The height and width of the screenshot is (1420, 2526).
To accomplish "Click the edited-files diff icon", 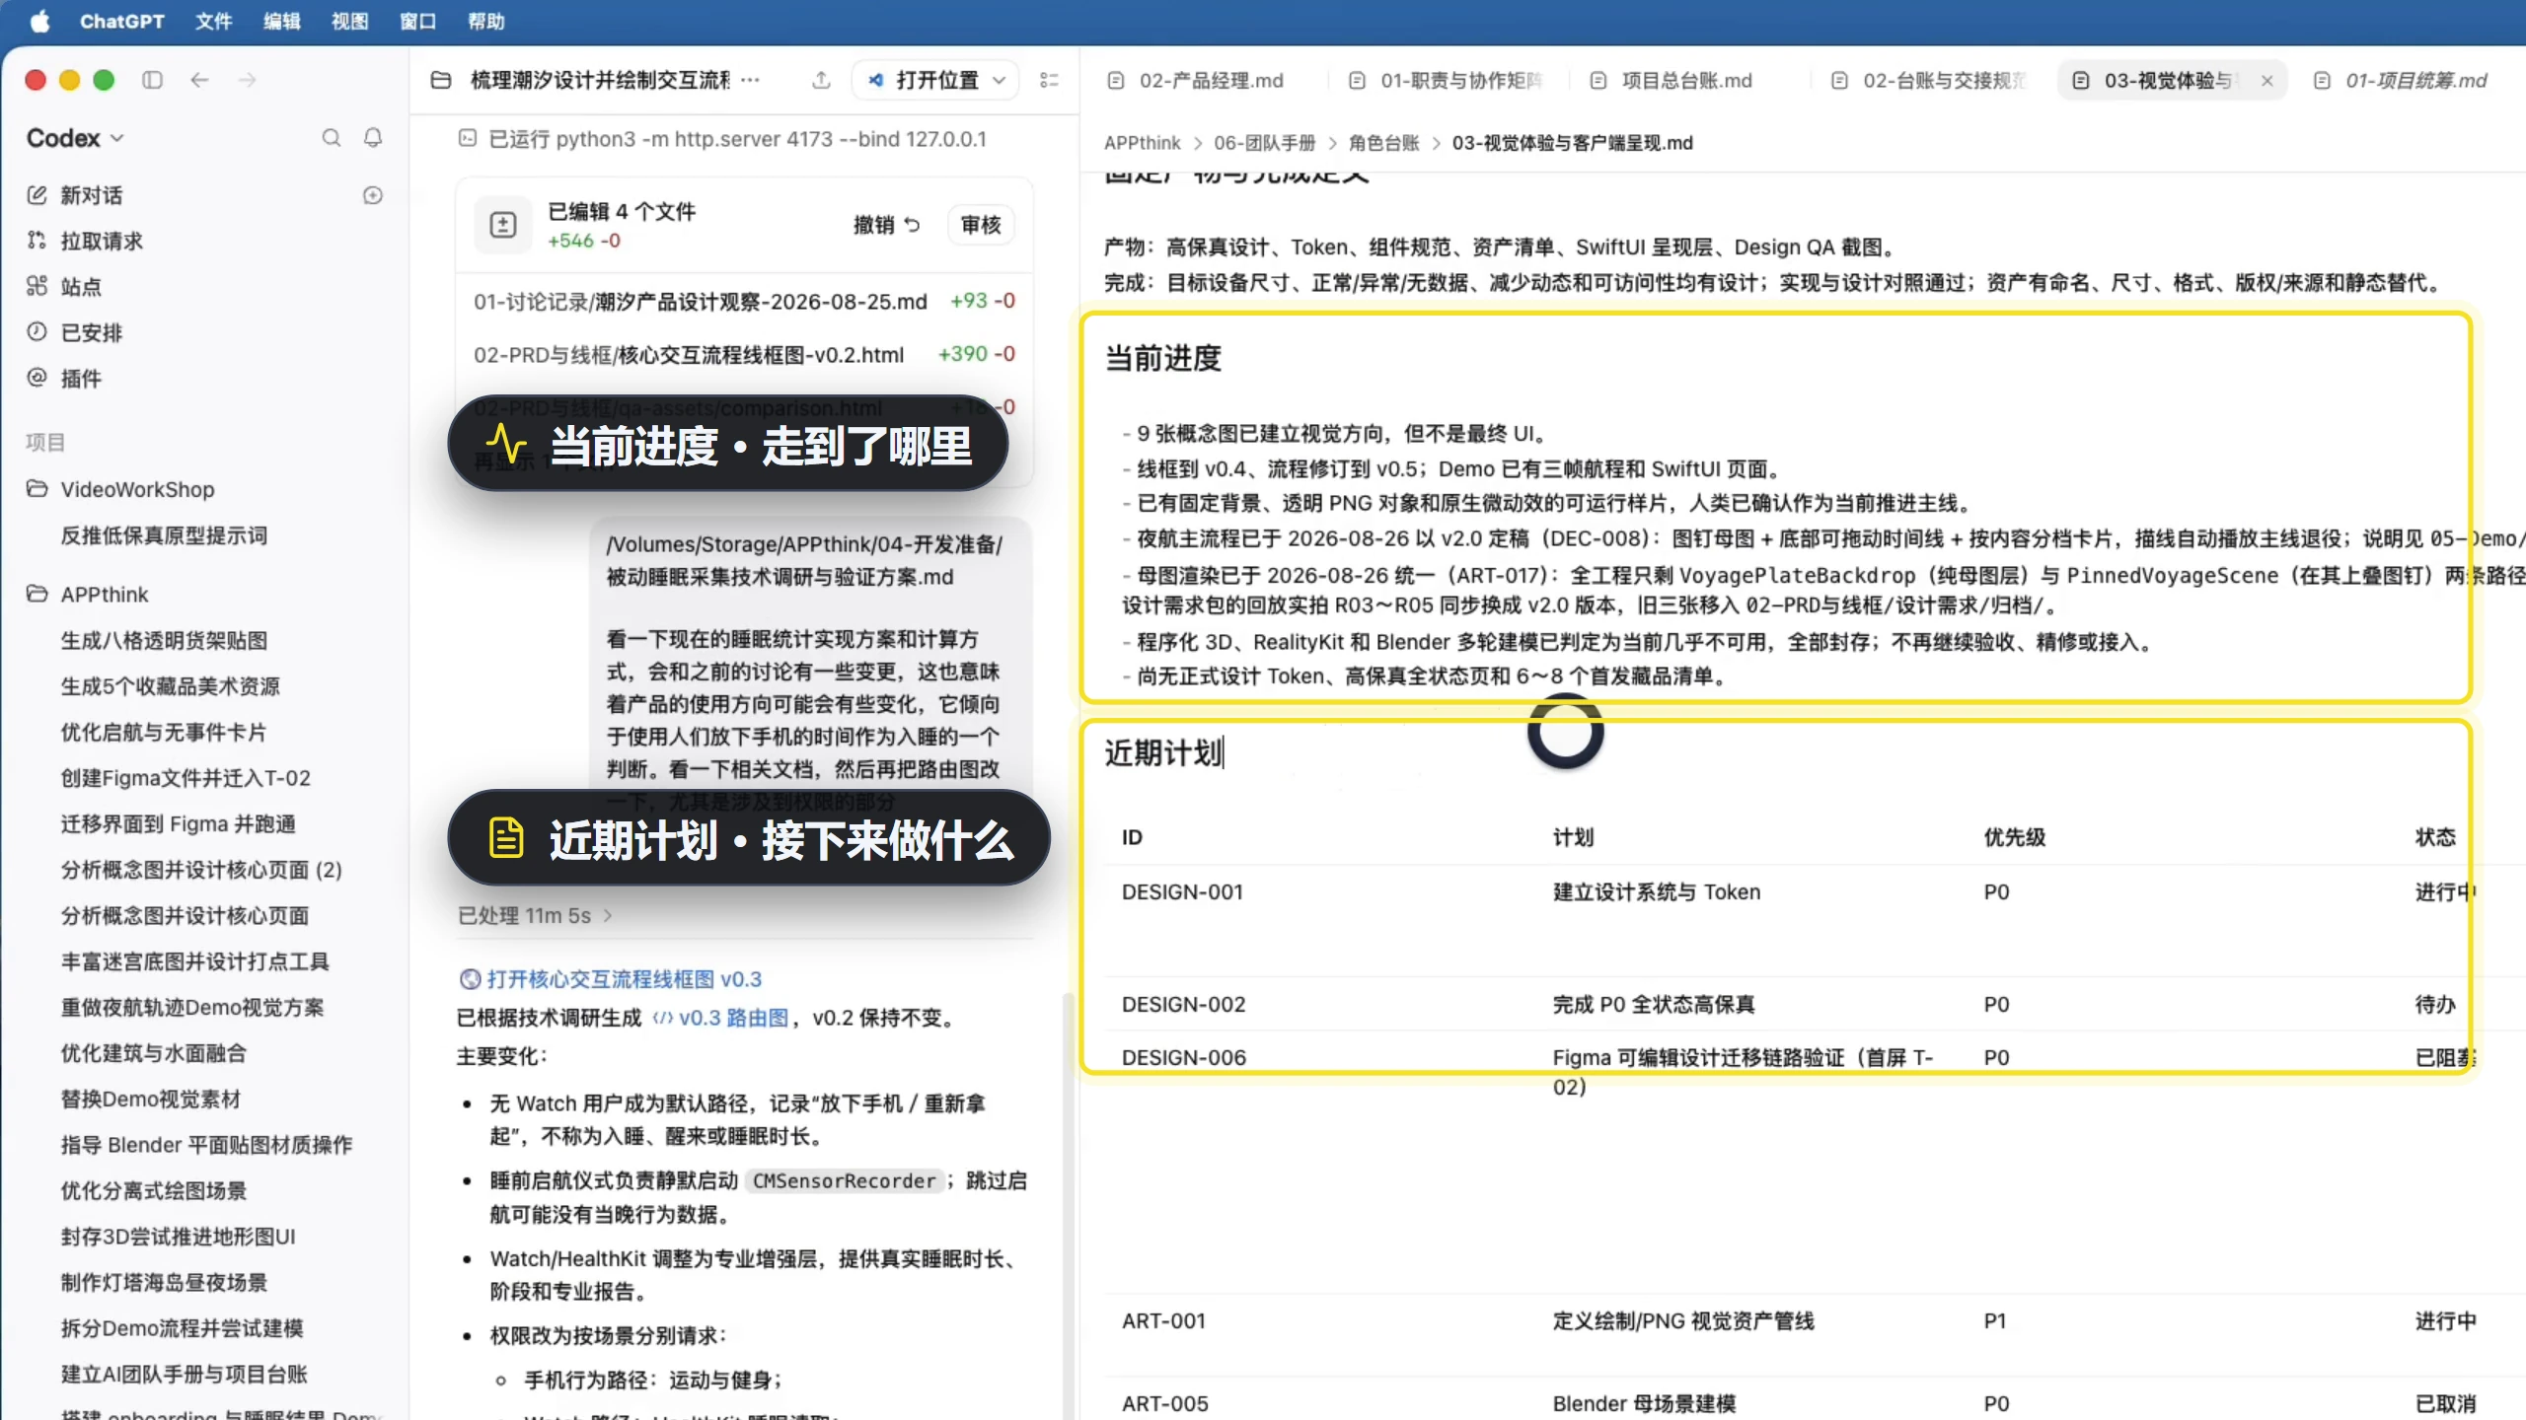I will tap(503, 225).
